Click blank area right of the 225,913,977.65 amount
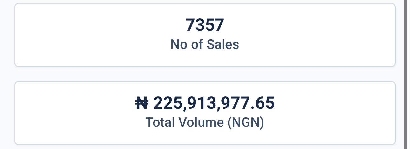 click(x=334, y=103)
